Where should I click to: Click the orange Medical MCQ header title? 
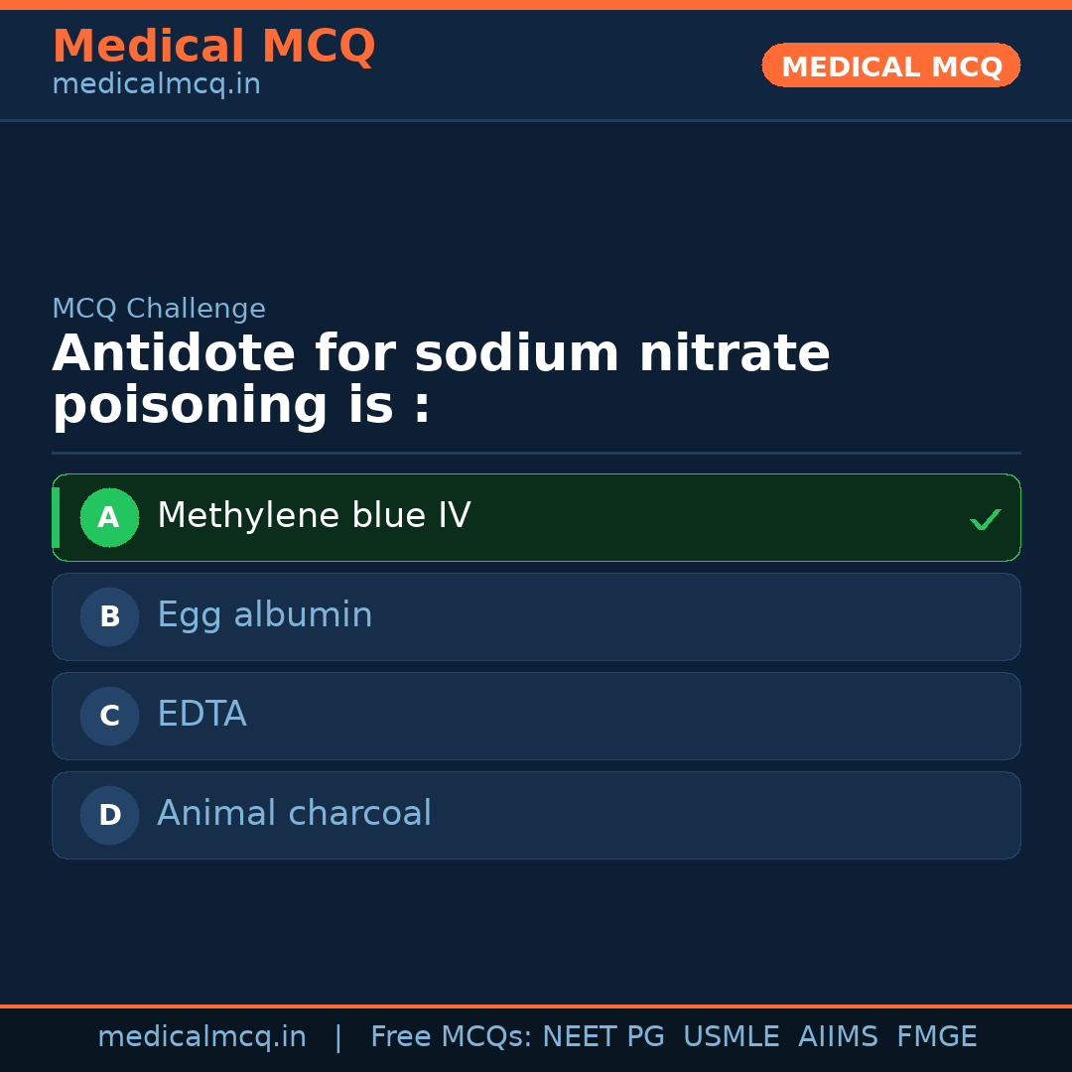click(x=213, y=47)
